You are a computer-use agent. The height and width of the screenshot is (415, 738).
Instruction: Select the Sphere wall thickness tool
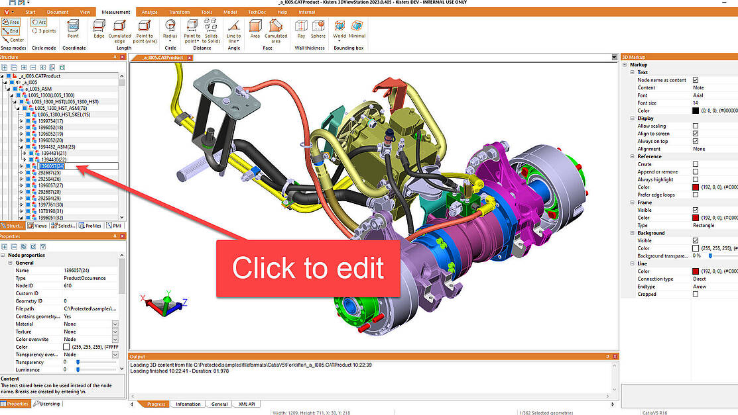point(318,28)
